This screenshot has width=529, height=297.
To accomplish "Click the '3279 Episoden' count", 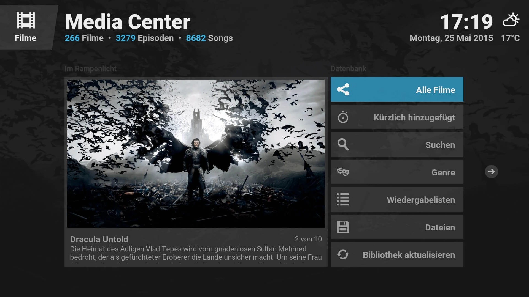I will pos(145,38).
